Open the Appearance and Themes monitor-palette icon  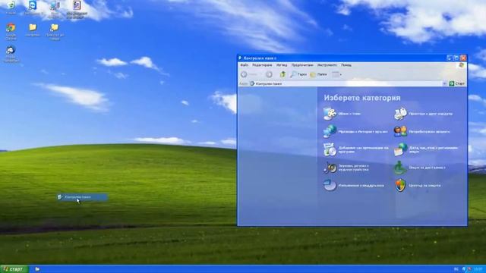329,114
